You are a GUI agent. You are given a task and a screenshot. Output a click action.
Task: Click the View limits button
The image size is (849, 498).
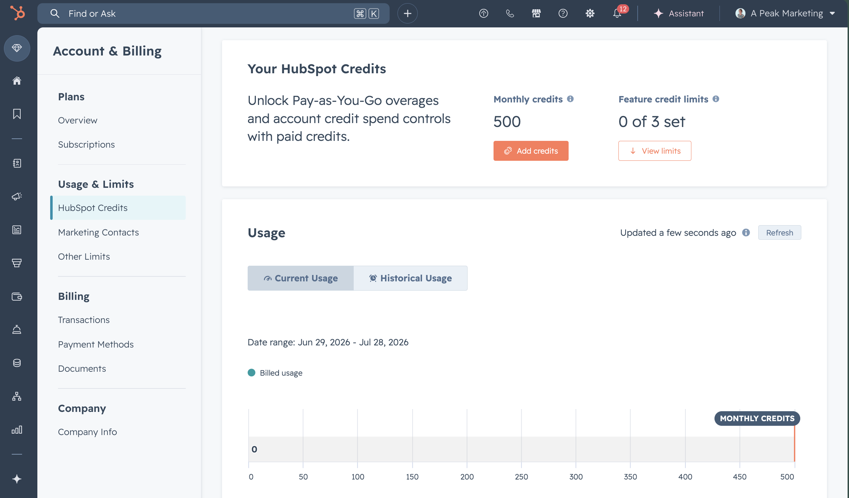(x=655, y=151)
